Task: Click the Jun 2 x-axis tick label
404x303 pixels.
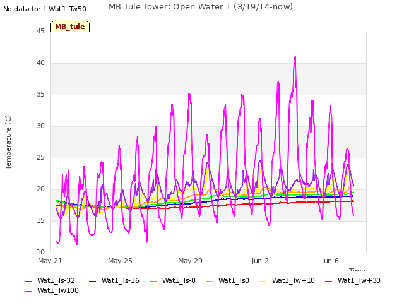Action: (260, 261)
